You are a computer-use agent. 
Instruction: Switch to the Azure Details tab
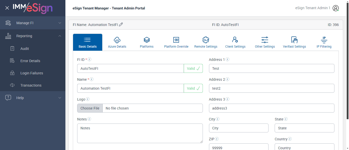coord(117,42)
